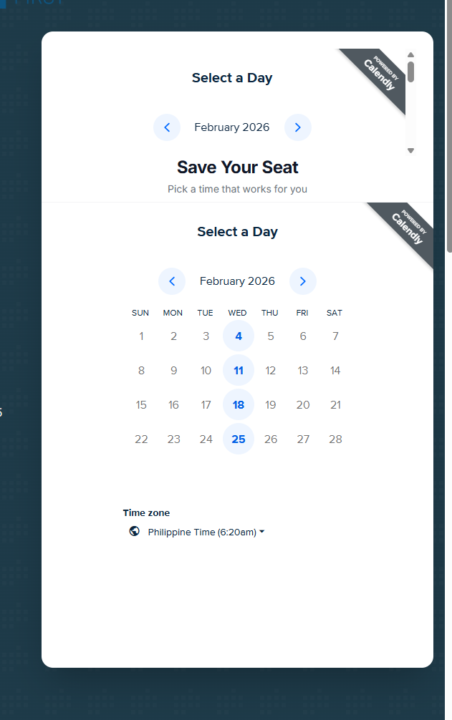Select Wednesday February 11
Viewport: 452px width, 720px height.
click(239, 371)
